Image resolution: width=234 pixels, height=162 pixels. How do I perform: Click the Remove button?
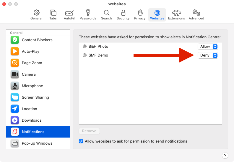pyautogui.click(x=89, y=131)
